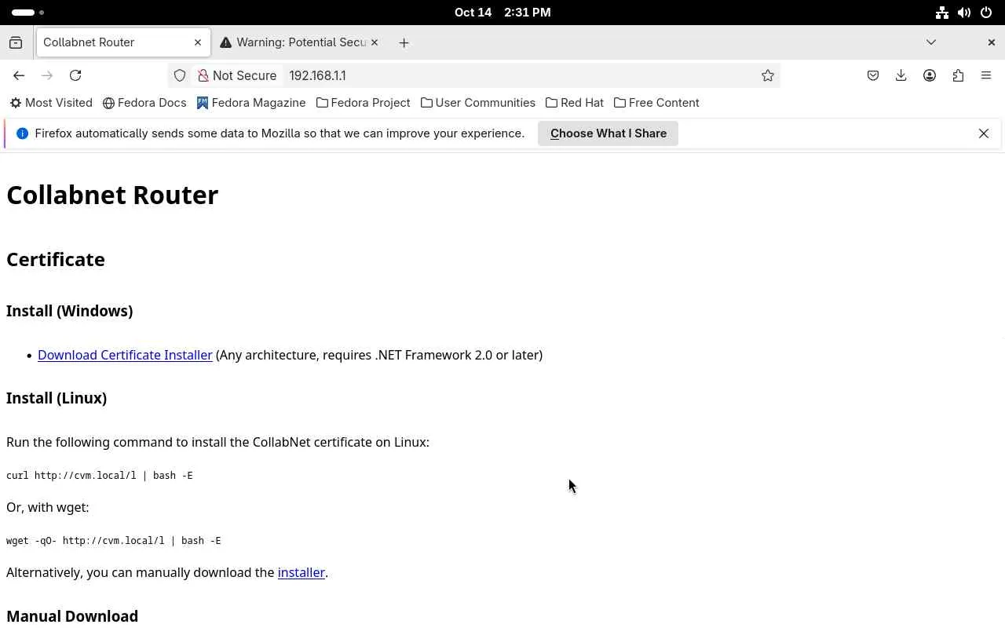Switch to the Collabnet Router tab

[x=122, y=42]
